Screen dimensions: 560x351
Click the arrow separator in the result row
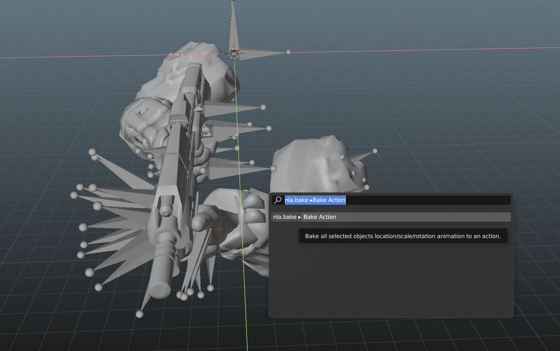tap(300, 217)
